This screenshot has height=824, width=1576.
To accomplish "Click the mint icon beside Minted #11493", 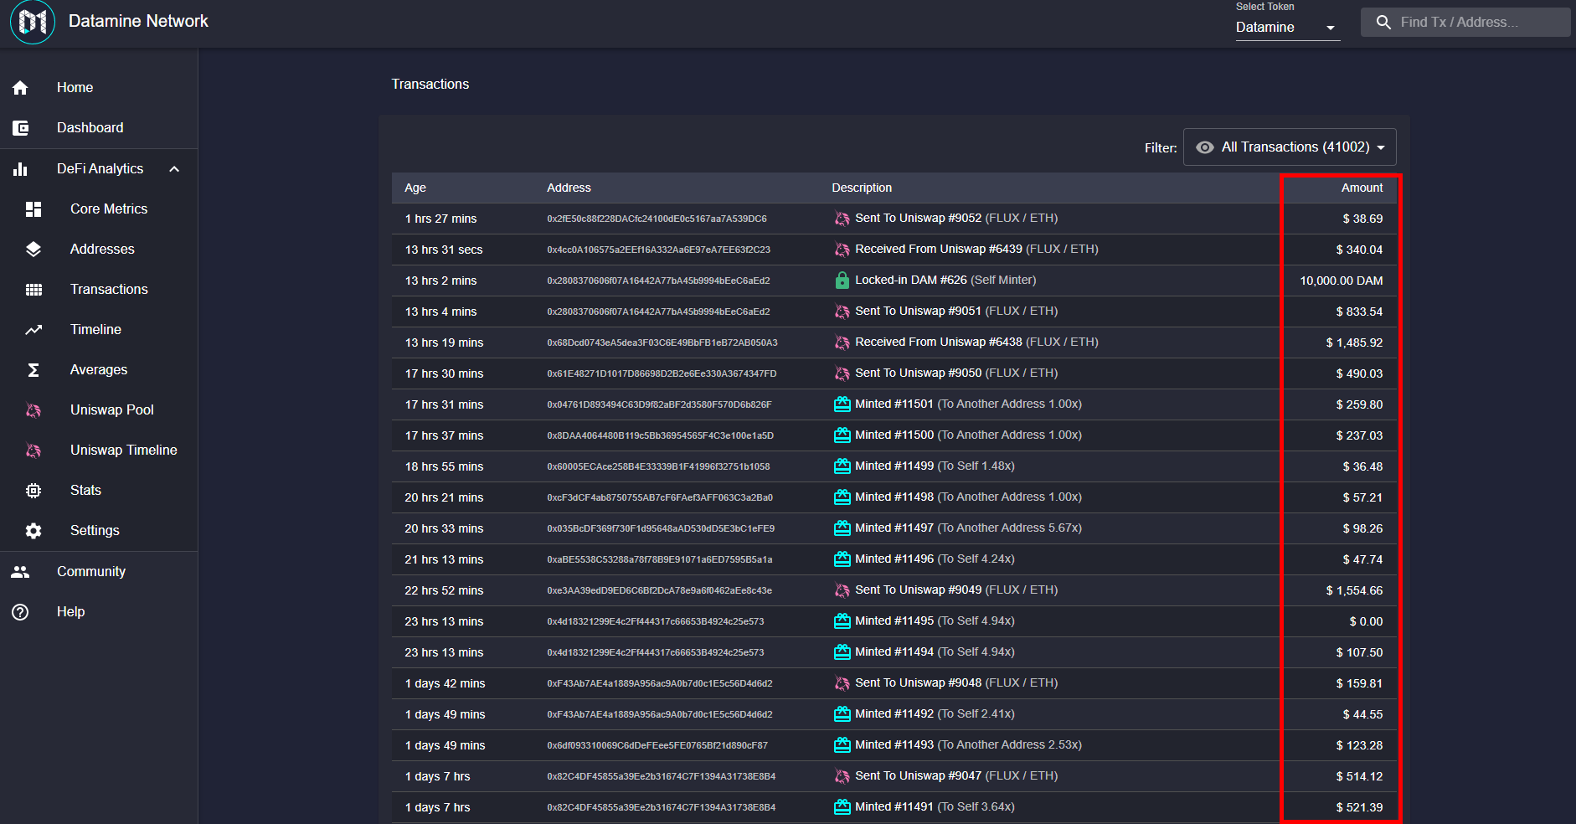I will (842, 745).
